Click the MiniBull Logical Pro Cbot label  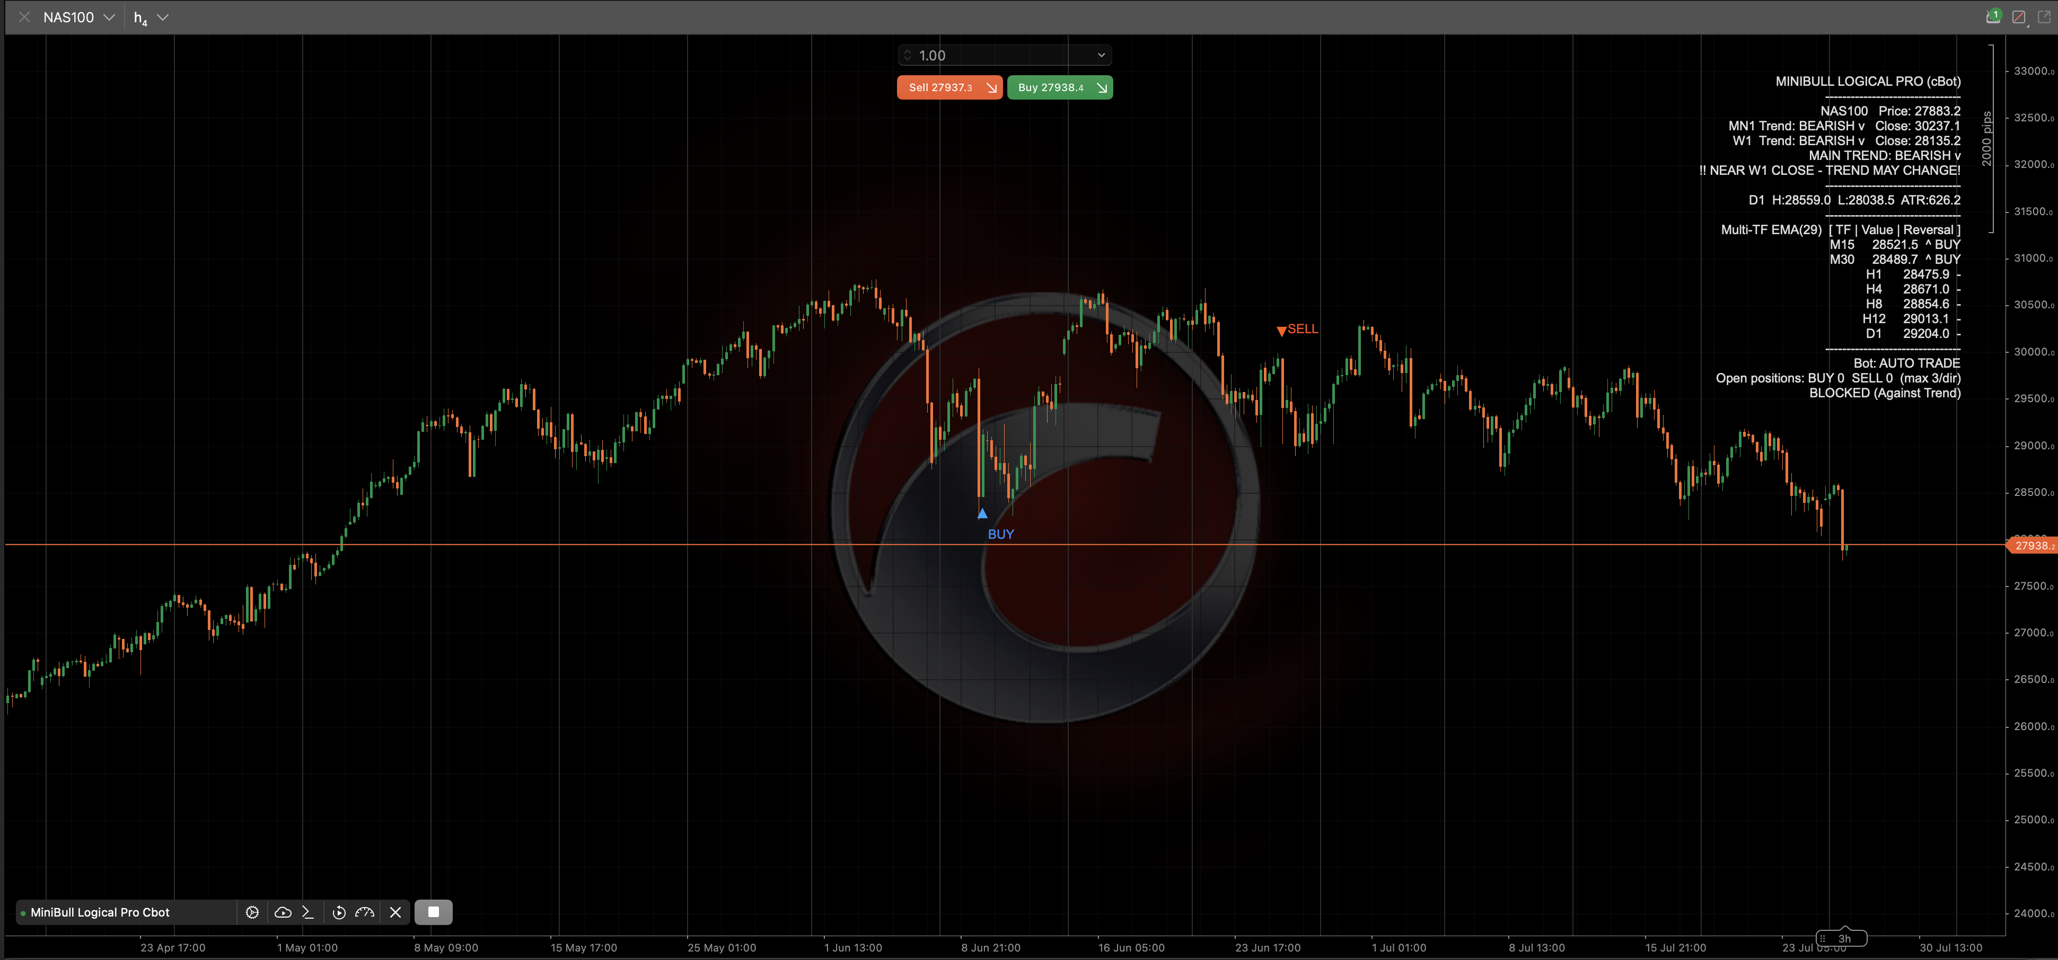pos(100,912)
